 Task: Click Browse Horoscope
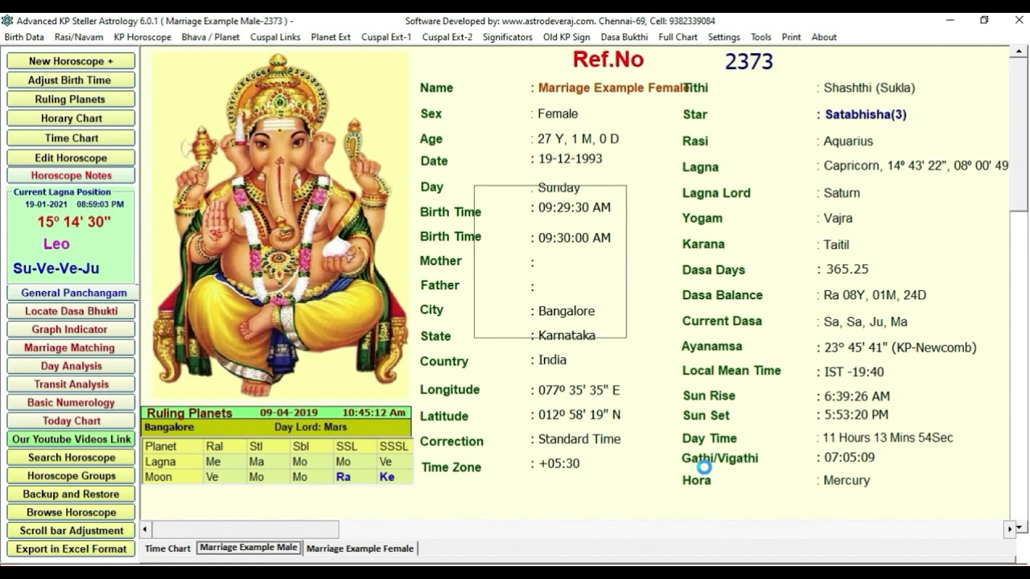(x=71, y=512)
